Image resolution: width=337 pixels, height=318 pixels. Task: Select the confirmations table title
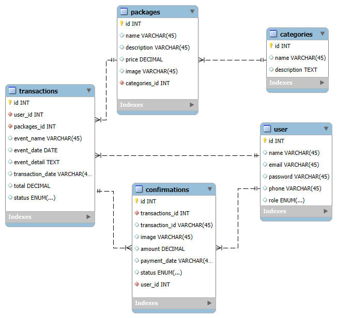pos(167,189)
